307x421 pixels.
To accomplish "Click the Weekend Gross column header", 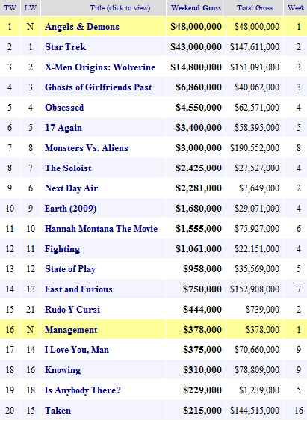I will [x=196, y=8].
